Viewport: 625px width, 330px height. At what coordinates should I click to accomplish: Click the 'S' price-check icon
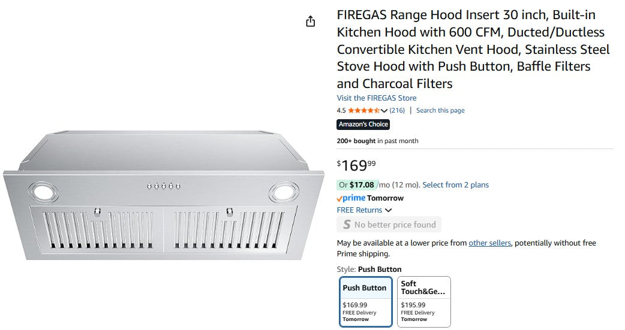[x=346, y=225]
